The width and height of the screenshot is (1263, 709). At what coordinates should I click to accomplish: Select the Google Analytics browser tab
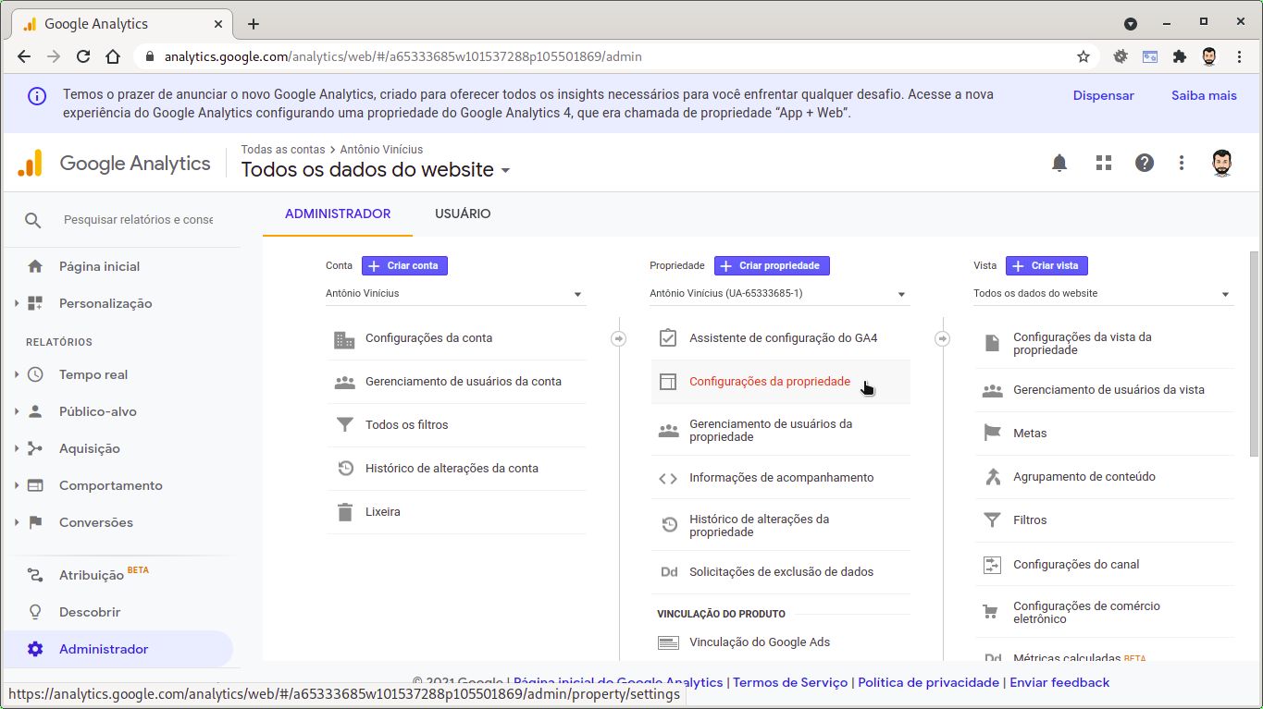click(120, 24)
